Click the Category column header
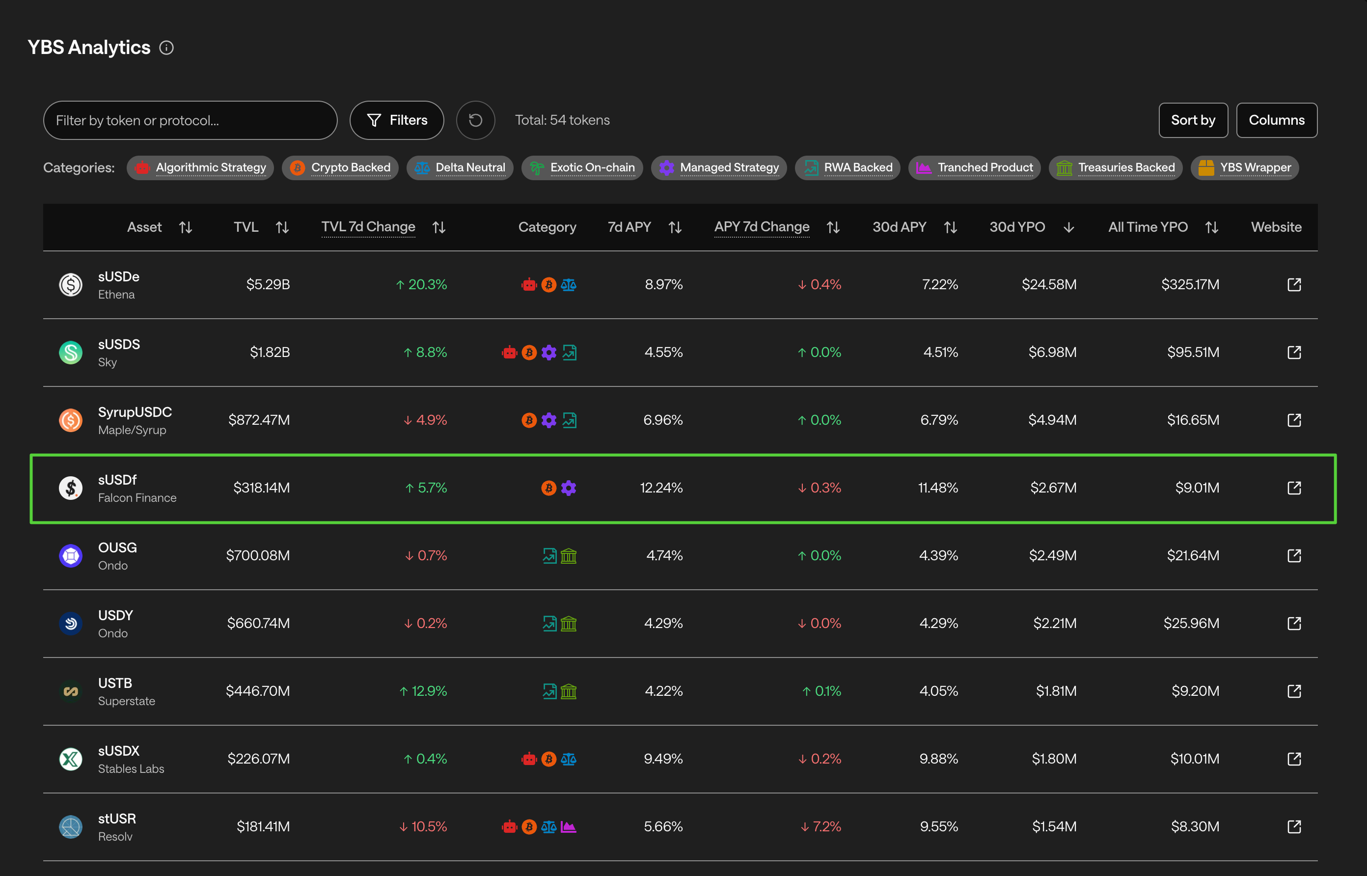1367x876 pixels. point(547,227)
